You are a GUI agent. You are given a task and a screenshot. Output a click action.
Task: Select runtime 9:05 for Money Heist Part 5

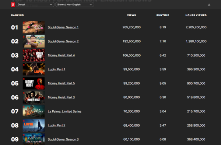(163, 83)
